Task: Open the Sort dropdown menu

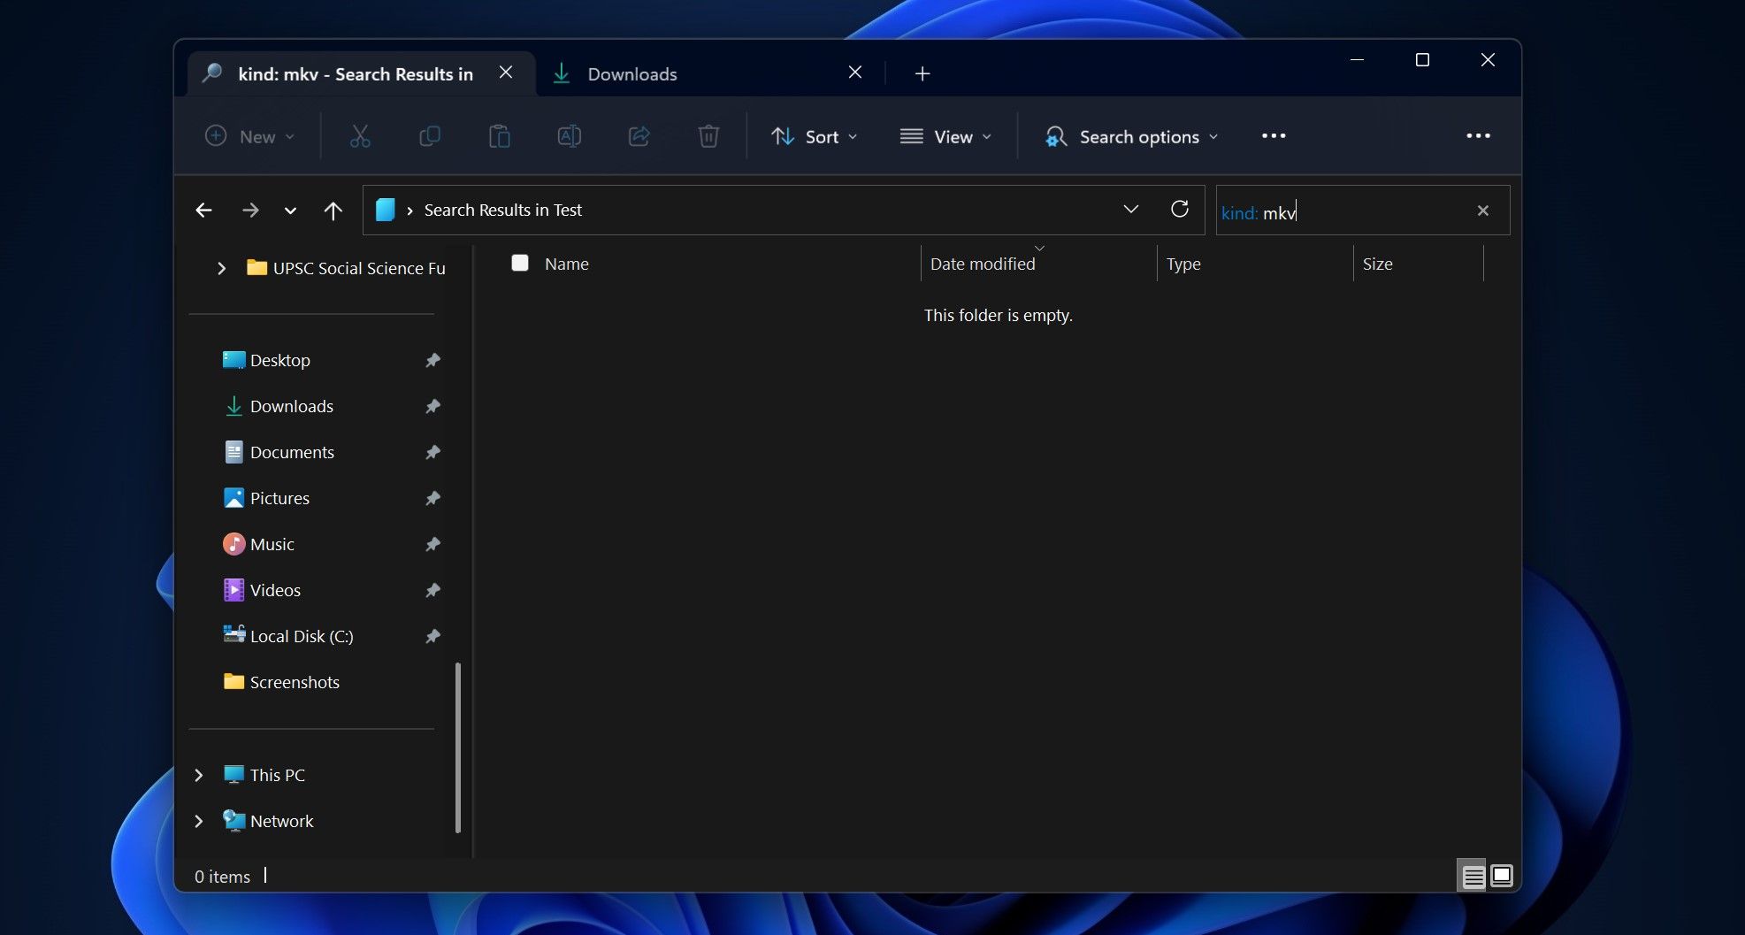Action: point(814,136)
